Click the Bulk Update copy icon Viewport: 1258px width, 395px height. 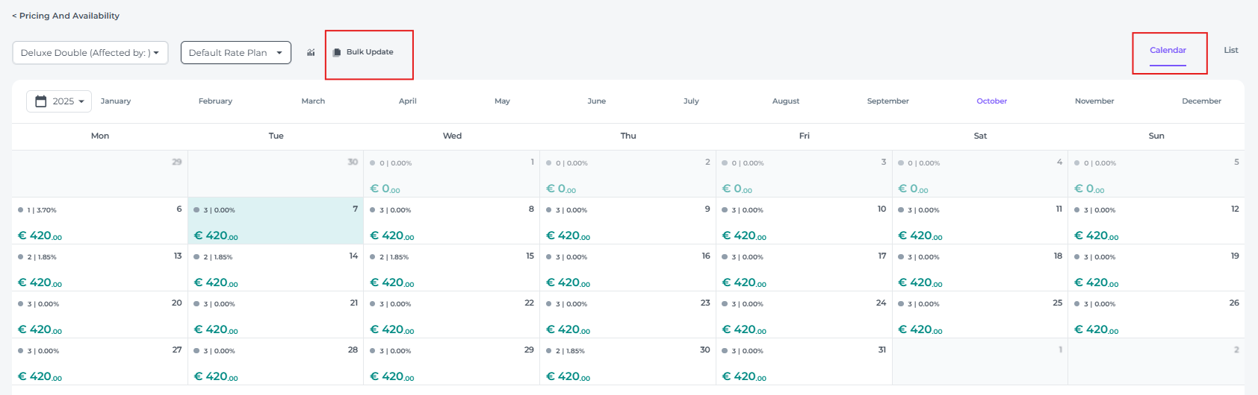[x=337, y=52]
